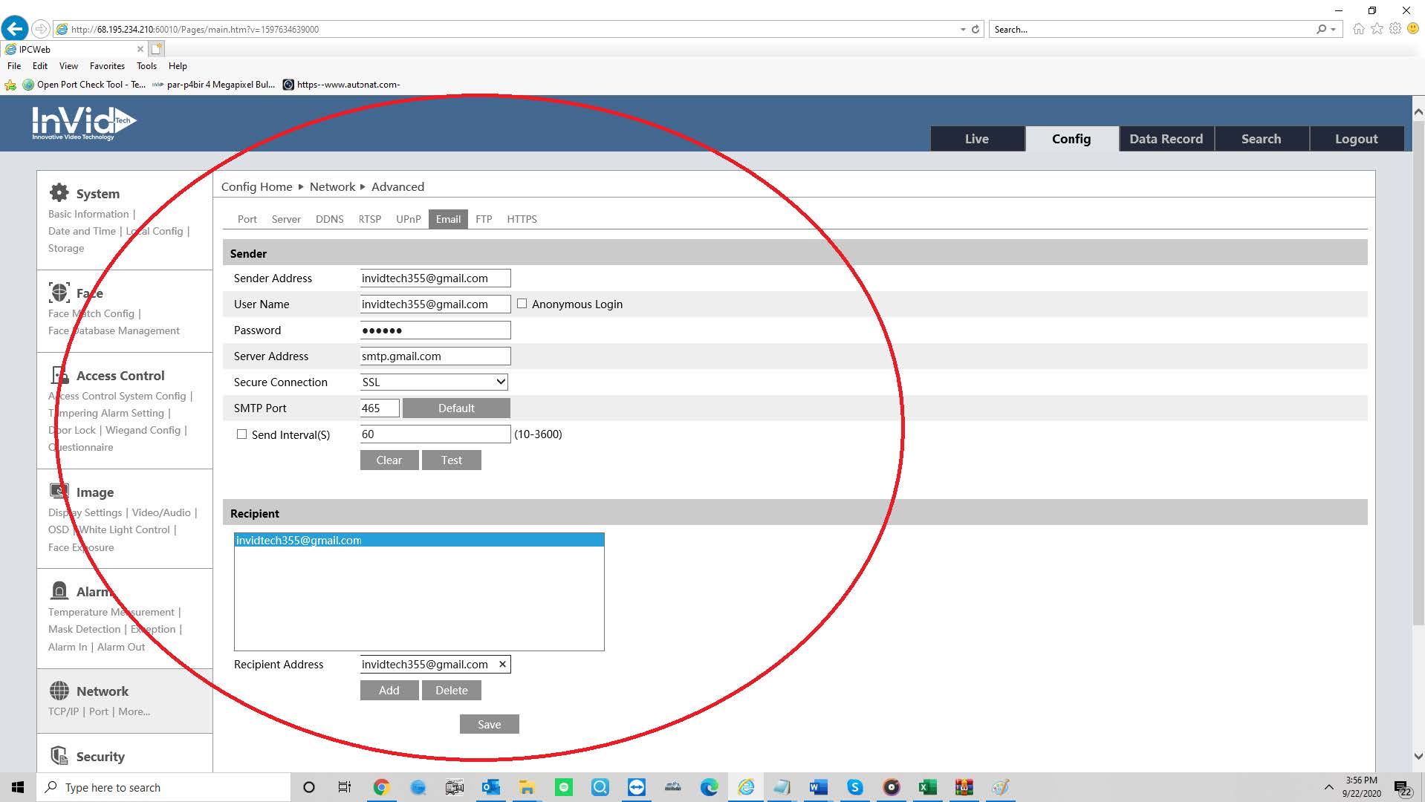
Task: Click the InVid Tech logo
Action: tap(83, 123)
